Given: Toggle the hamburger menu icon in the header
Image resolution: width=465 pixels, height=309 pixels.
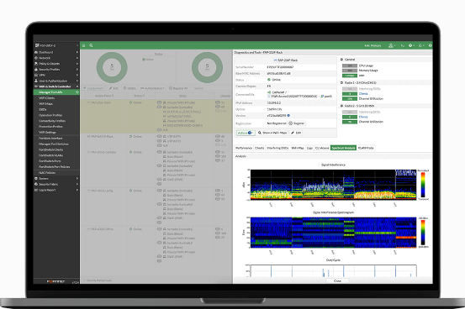Looking at the screenshot, I should coord(83,45).
